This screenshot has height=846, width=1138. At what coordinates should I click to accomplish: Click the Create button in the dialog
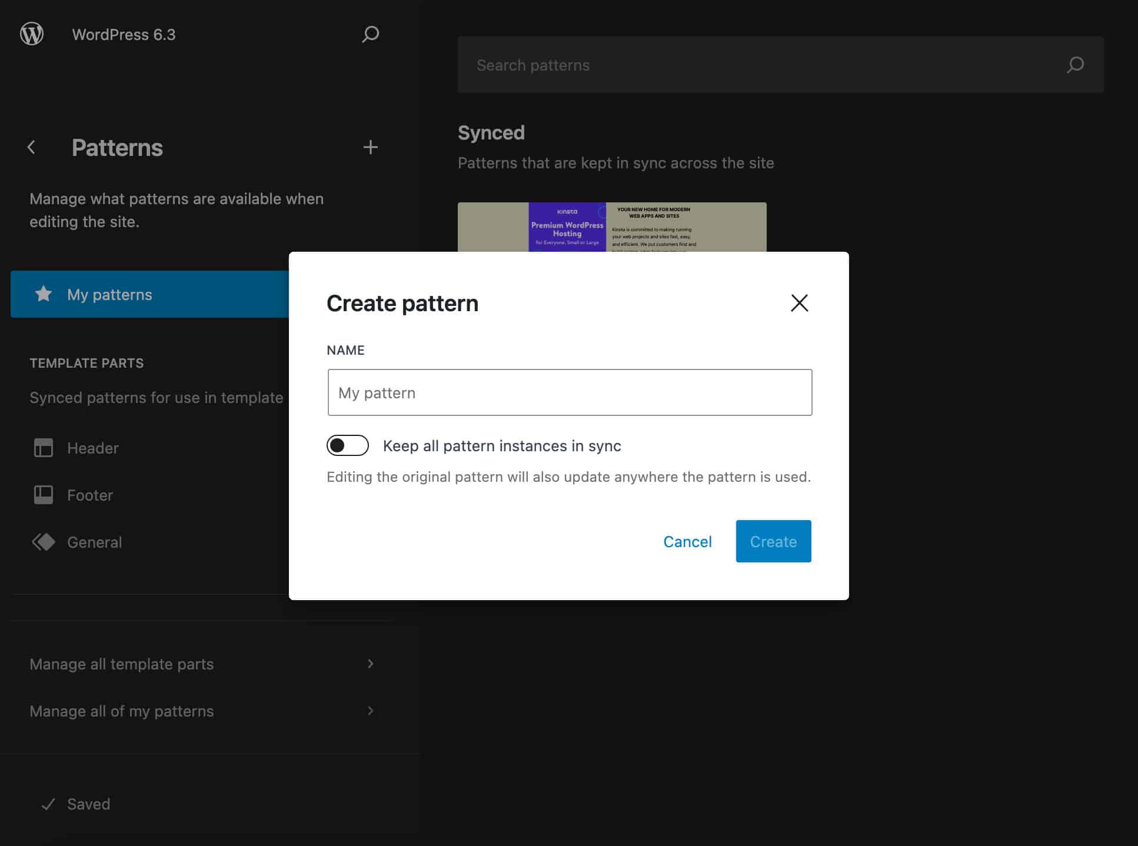click(x=773, y=541)
